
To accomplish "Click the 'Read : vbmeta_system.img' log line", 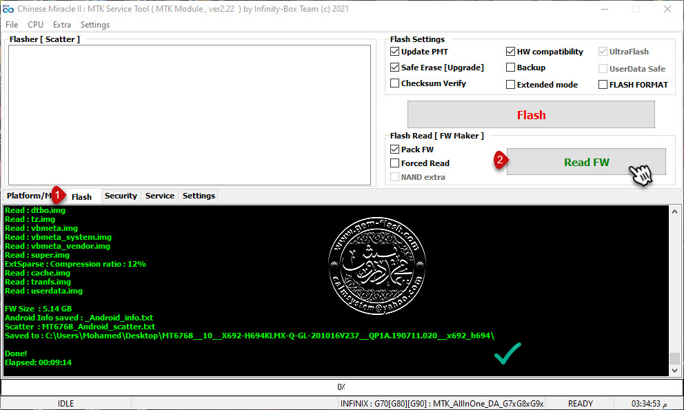I will (x=58, y=237).
